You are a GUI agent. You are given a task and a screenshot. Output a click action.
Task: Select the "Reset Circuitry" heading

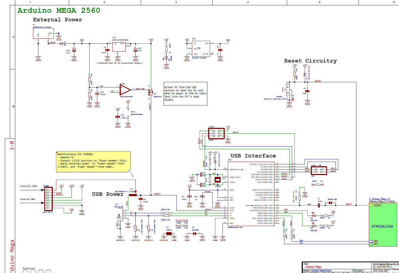pos(311,61)
